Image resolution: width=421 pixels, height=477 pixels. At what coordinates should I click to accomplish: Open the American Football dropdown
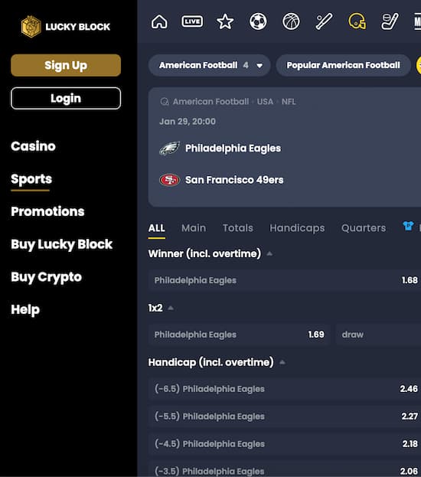click(210, 65)
